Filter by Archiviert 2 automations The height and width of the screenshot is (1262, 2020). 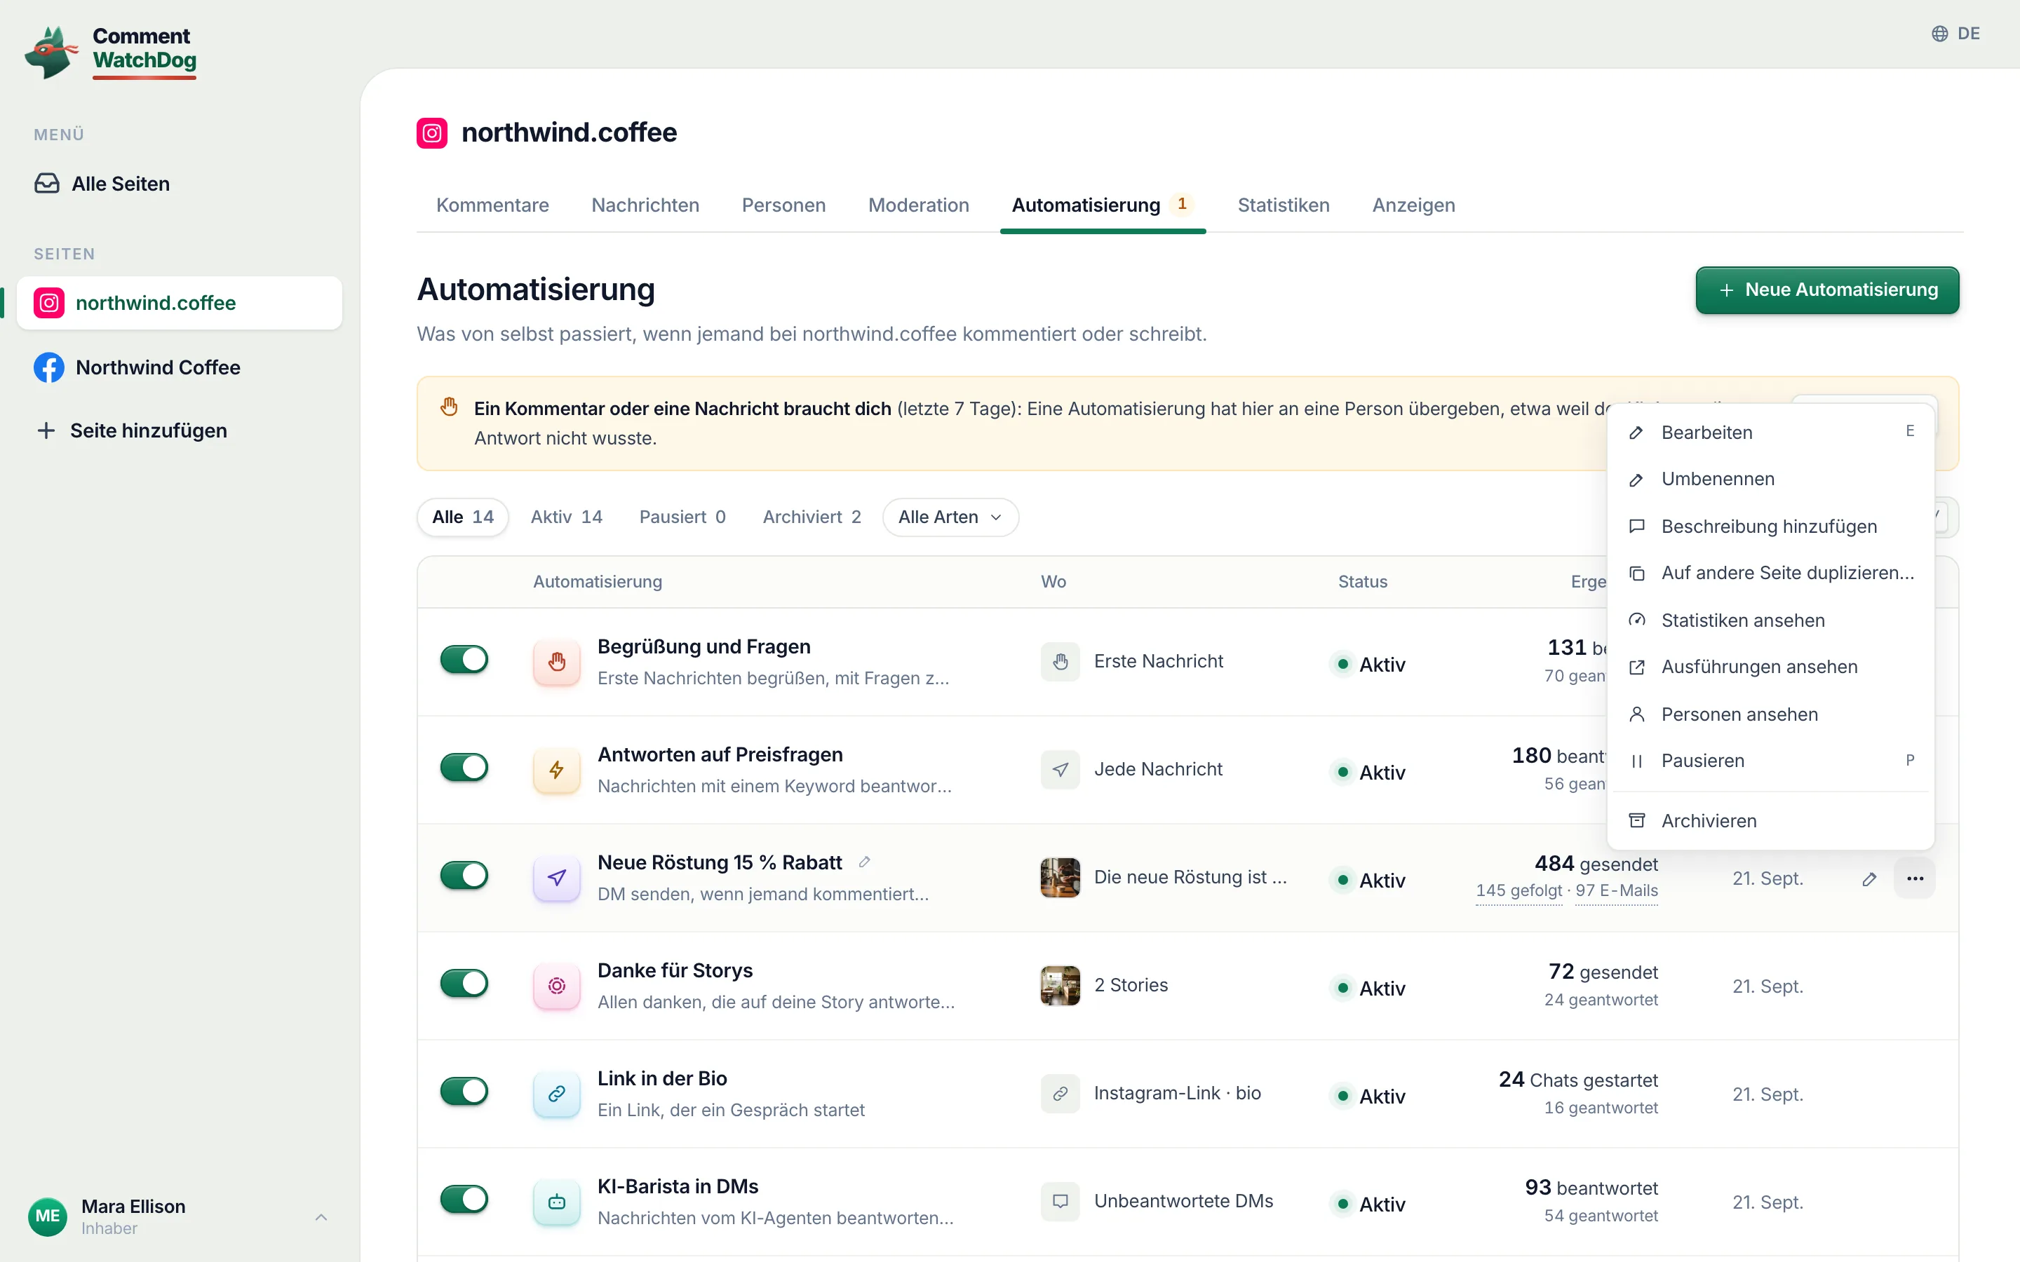click(x=812, y=517)
